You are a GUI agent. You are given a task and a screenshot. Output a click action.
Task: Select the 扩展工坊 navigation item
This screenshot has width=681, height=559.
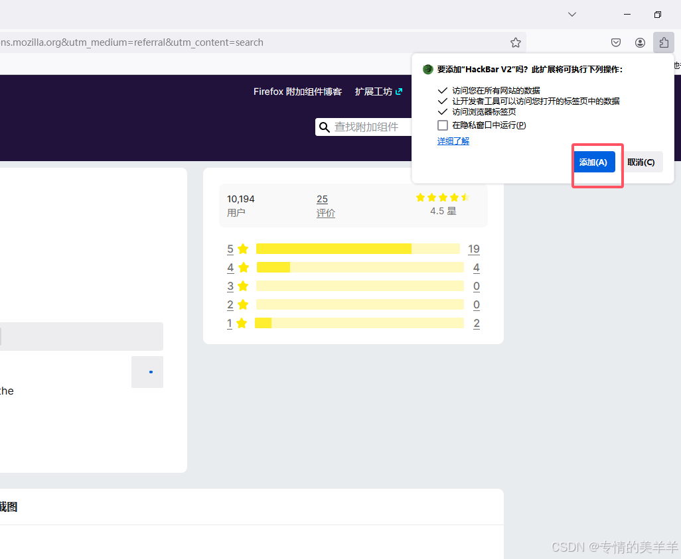point(373,92)
